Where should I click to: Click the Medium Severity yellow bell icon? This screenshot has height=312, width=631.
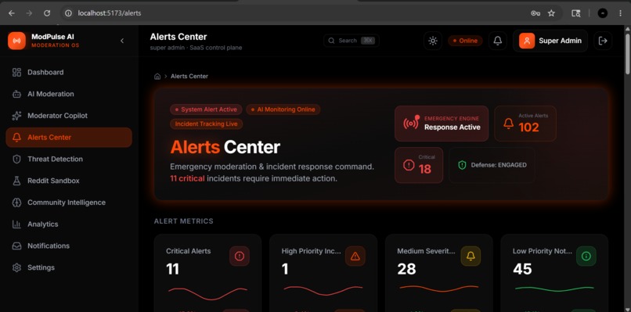tap(471, 256)
